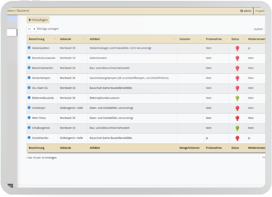
Task: Sort table by Probenahme column
Action: (x=214, y=39)
